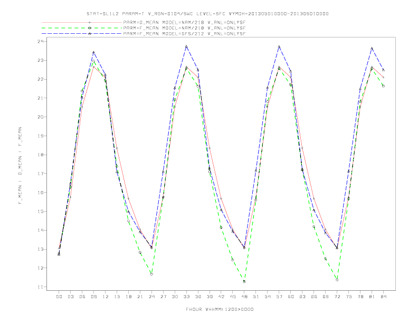Click x-axis tick label 72
The image size is (418, 323).
pos(337,297)
